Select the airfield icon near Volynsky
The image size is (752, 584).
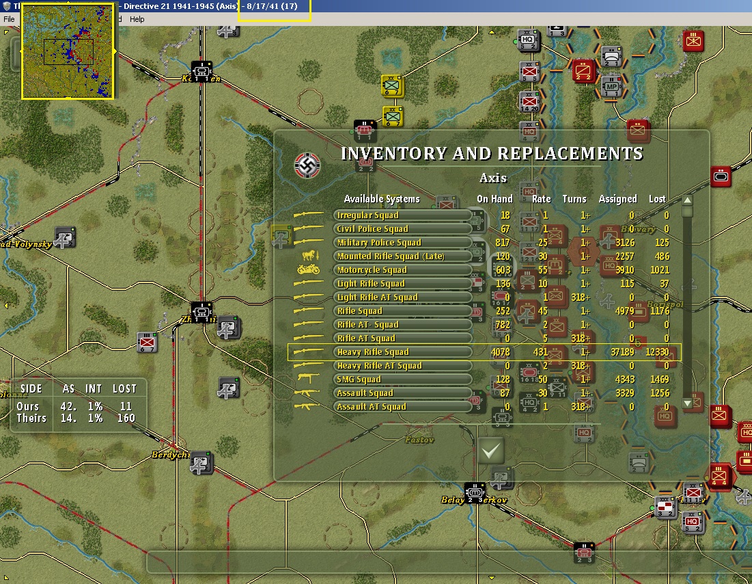pos(64,238)
